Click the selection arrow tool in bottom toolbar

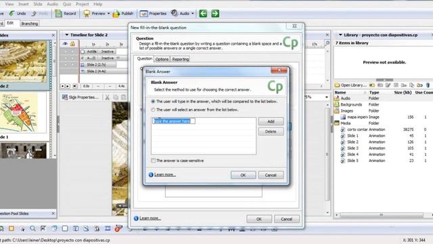pos(22,228)
